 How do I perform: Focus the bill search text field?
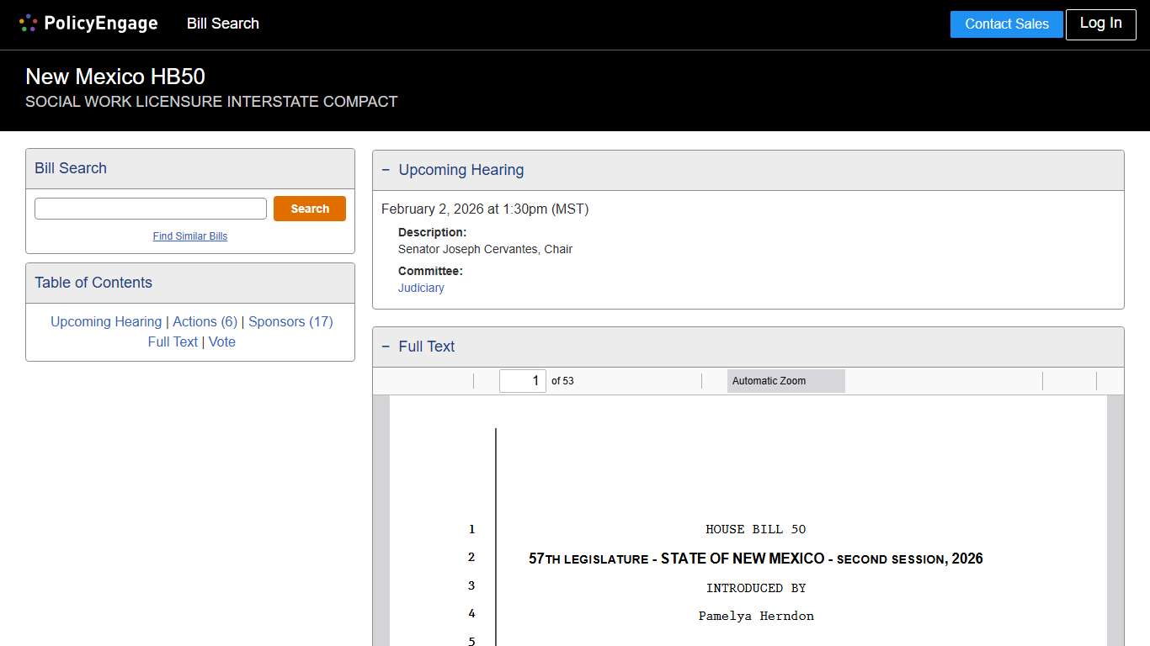tap(151, 209)
